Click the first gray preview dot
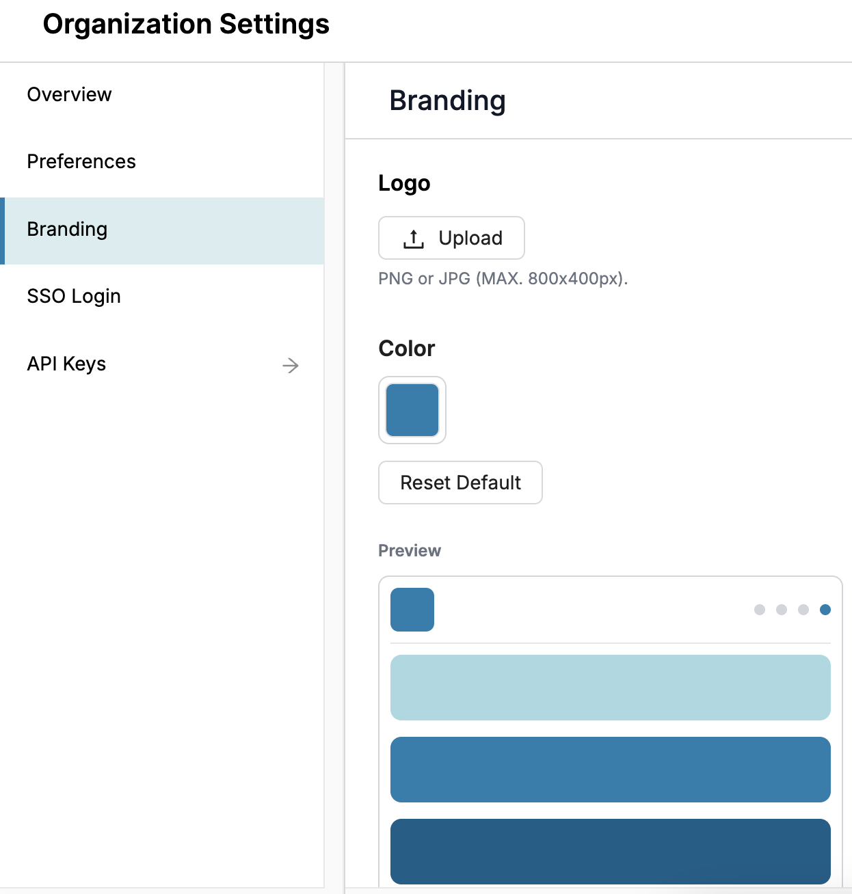 pyautogui.click(x=760, y=610)
